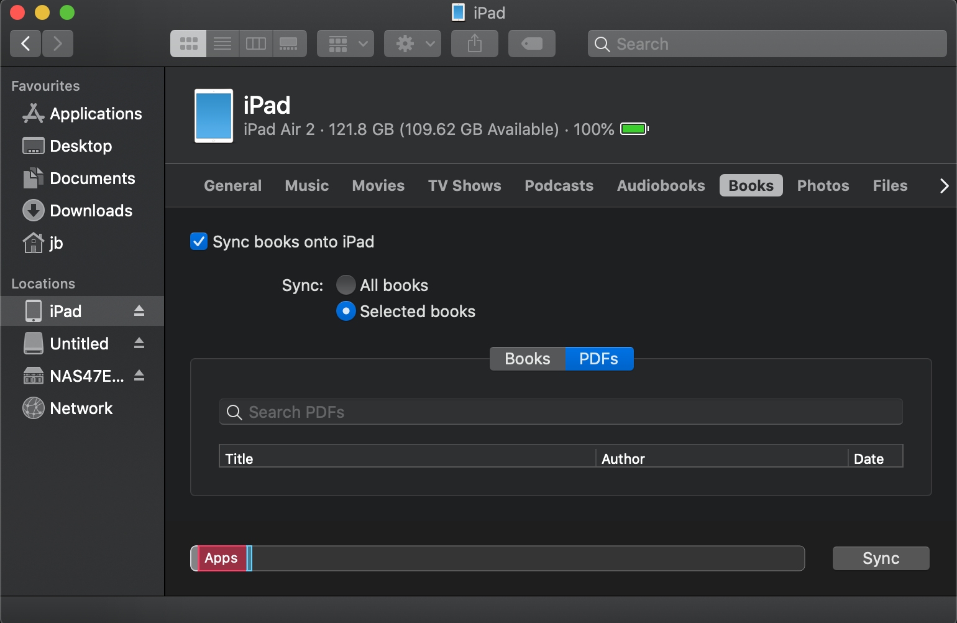Open Applications in the sidebar
Viewport: 957px width, 623px height.
pyautogui.click(x=83, y=114)
